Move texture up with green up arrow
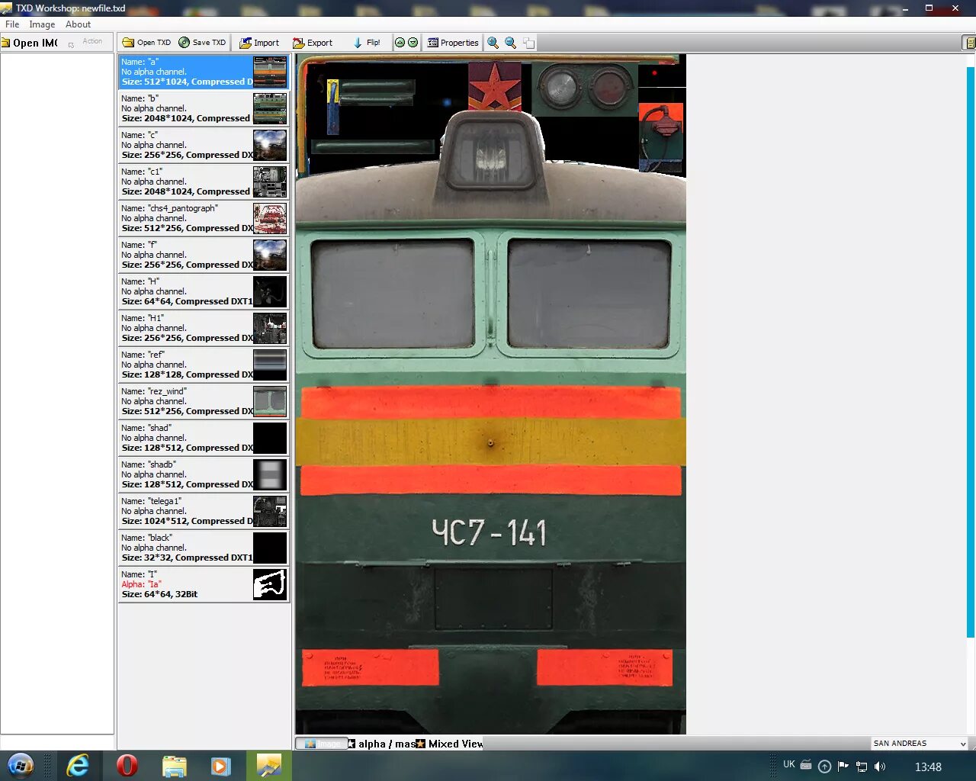 (x=400, y=43)
